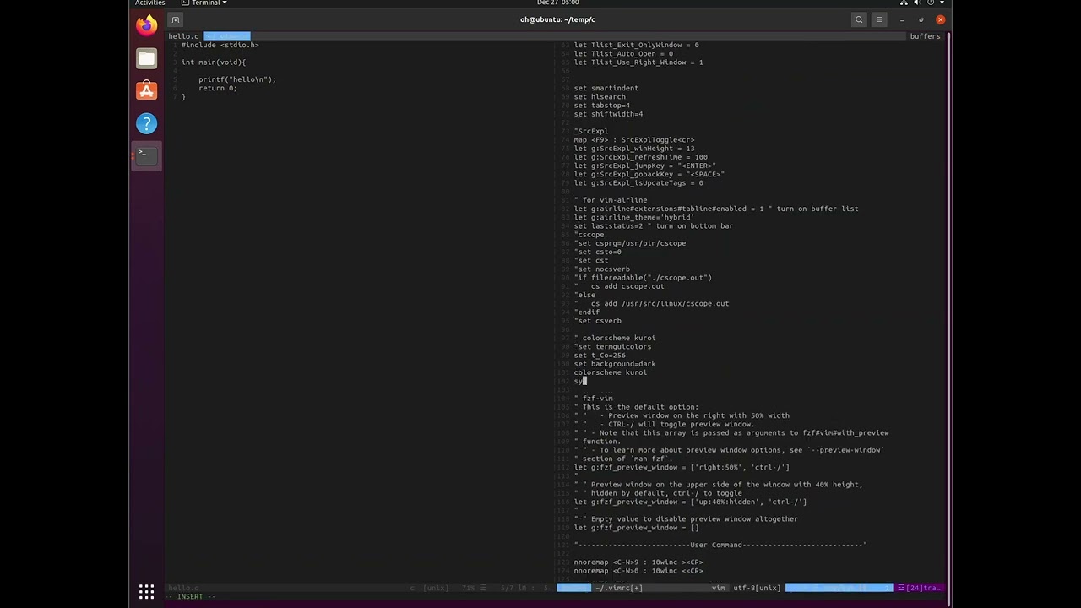Screen dimensions: 1081x608
Task: Launch Ubuntu Software from the dock
Action: pyautogui.click(x=146, y=90)
